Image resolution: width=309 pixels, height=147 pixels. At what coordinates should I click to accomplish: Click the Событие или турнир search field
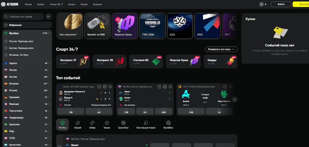(x=23, y=17)
